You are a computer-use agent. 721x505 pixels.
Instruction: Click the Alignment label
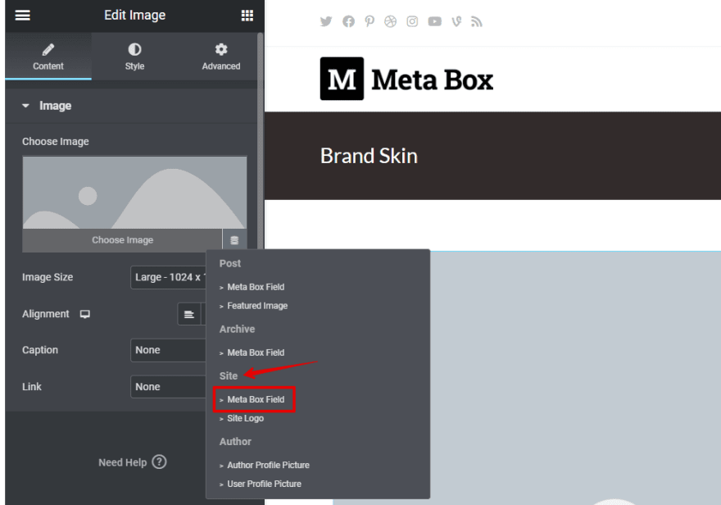click(46, 314)
